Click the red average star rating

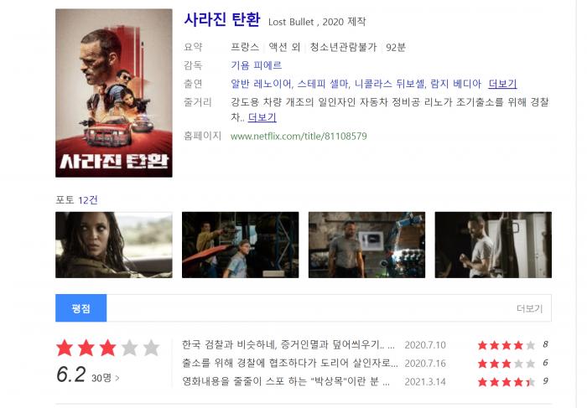(108, 348)
